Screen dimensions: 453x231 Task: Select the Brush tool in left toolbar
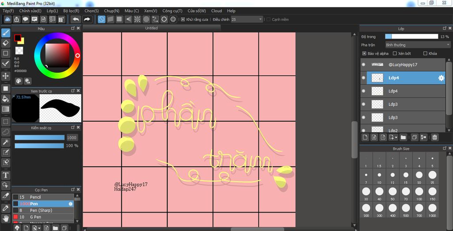[x=5, y=33]
